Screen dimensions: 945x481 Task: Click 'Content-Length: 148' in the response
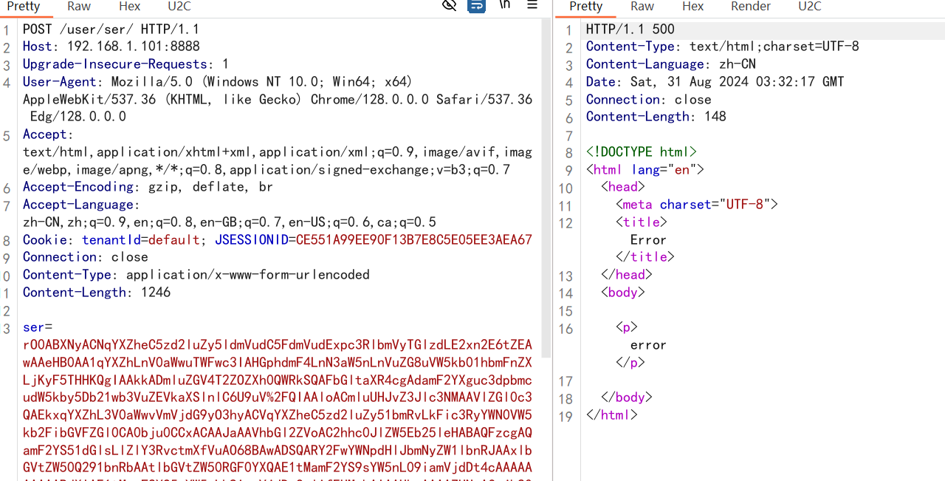(656, 117)
